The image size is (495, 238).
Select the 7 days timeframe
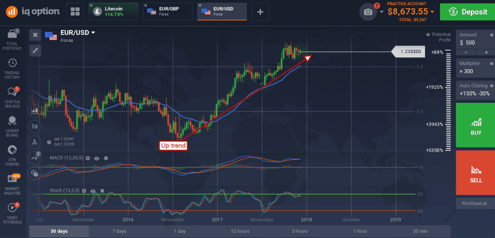119,231
